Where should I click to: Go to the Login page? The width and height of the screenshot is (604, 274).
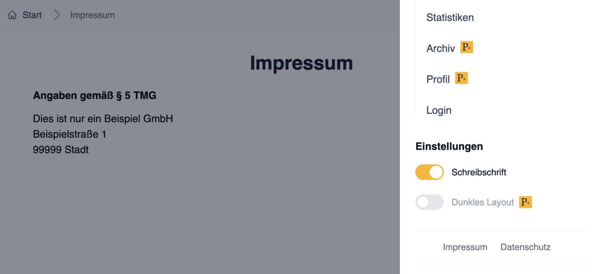439,110
